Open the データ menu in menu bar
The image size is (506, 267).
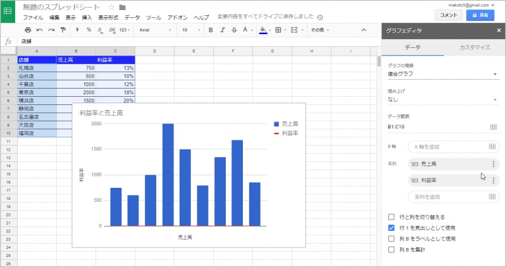tap(132, 18)
